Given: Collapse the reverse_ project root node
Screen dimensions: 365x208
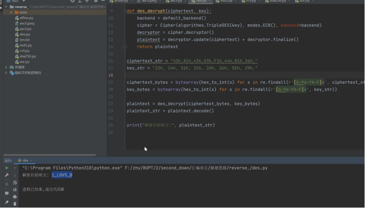Looking at the screenshot, I should [6, 7].
